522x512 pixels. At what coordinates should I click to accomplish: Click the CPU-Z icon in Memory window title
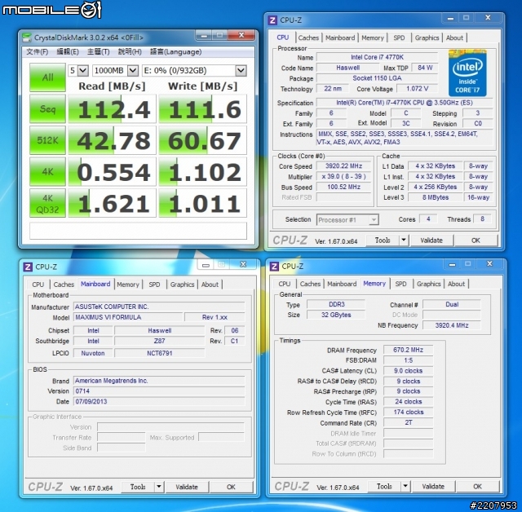click(274, 267)
